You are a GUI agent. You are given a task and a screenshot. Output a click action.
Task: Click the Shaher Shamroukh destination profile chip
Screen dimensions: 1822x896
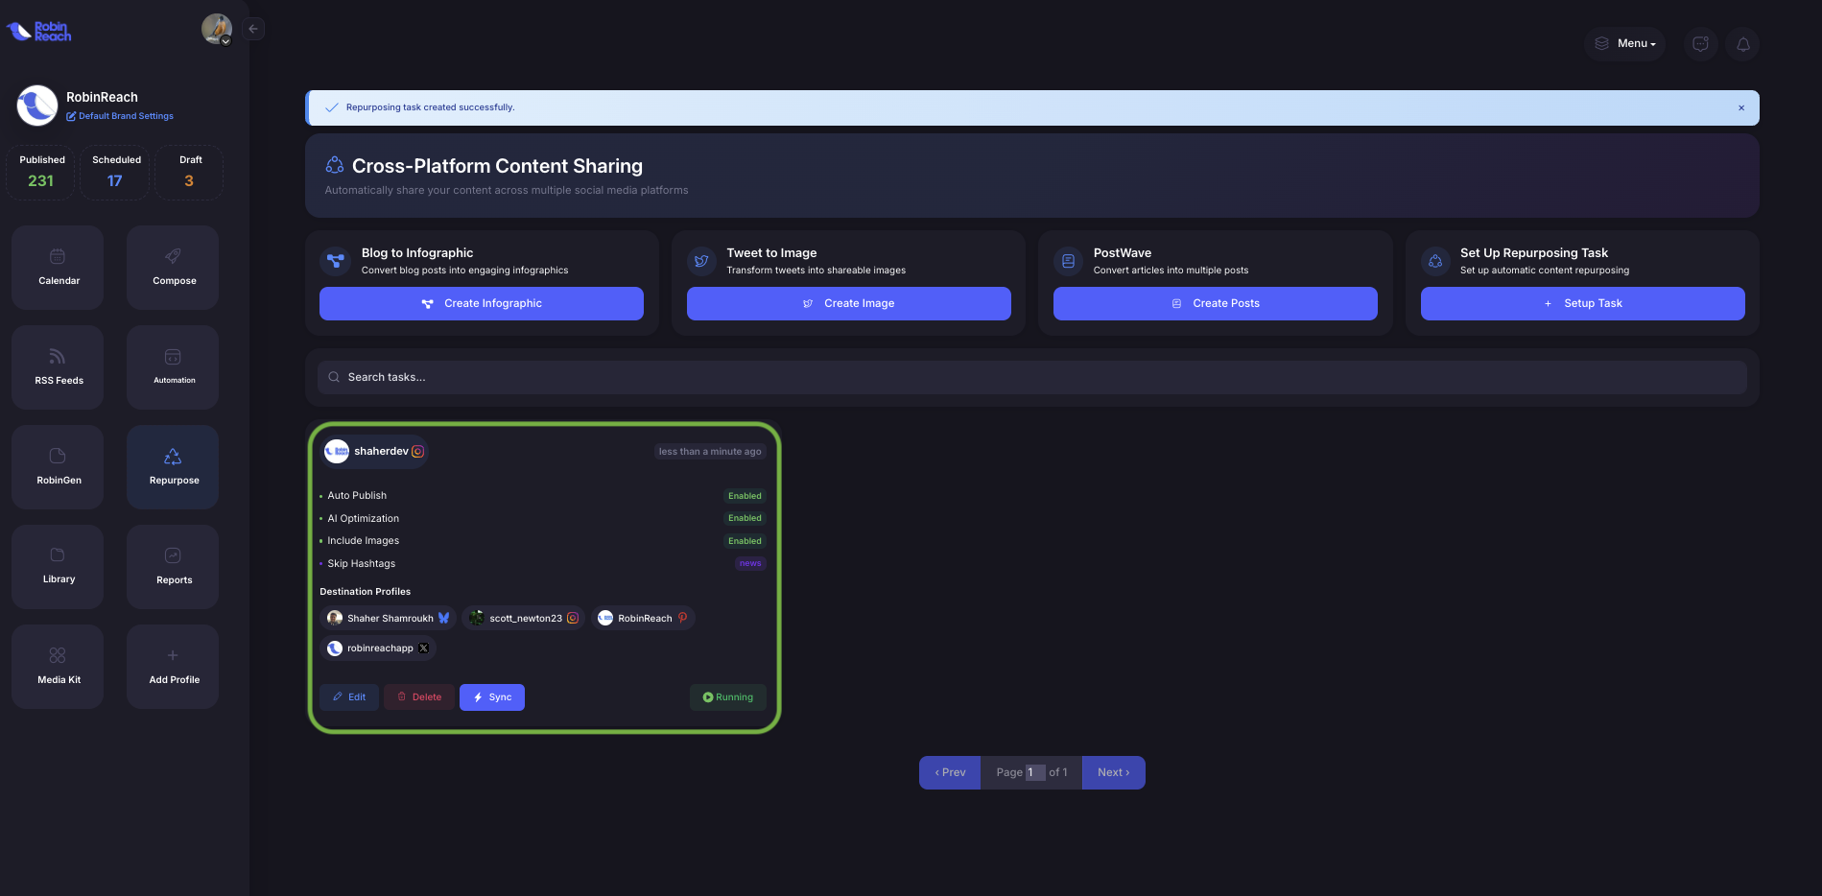click(388, 618)
